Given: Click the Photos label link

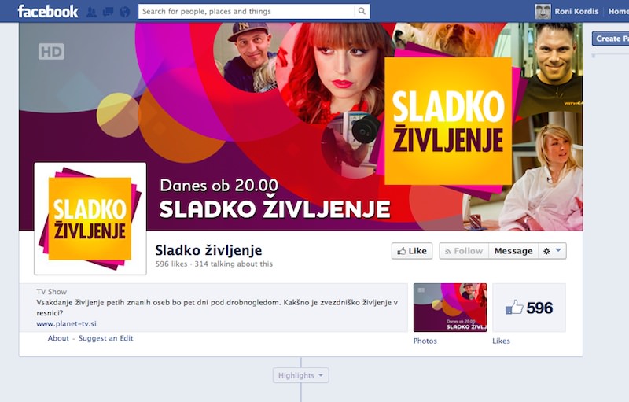Looking at the screenshot, I should pyautogui.click(x=425, y=341).
